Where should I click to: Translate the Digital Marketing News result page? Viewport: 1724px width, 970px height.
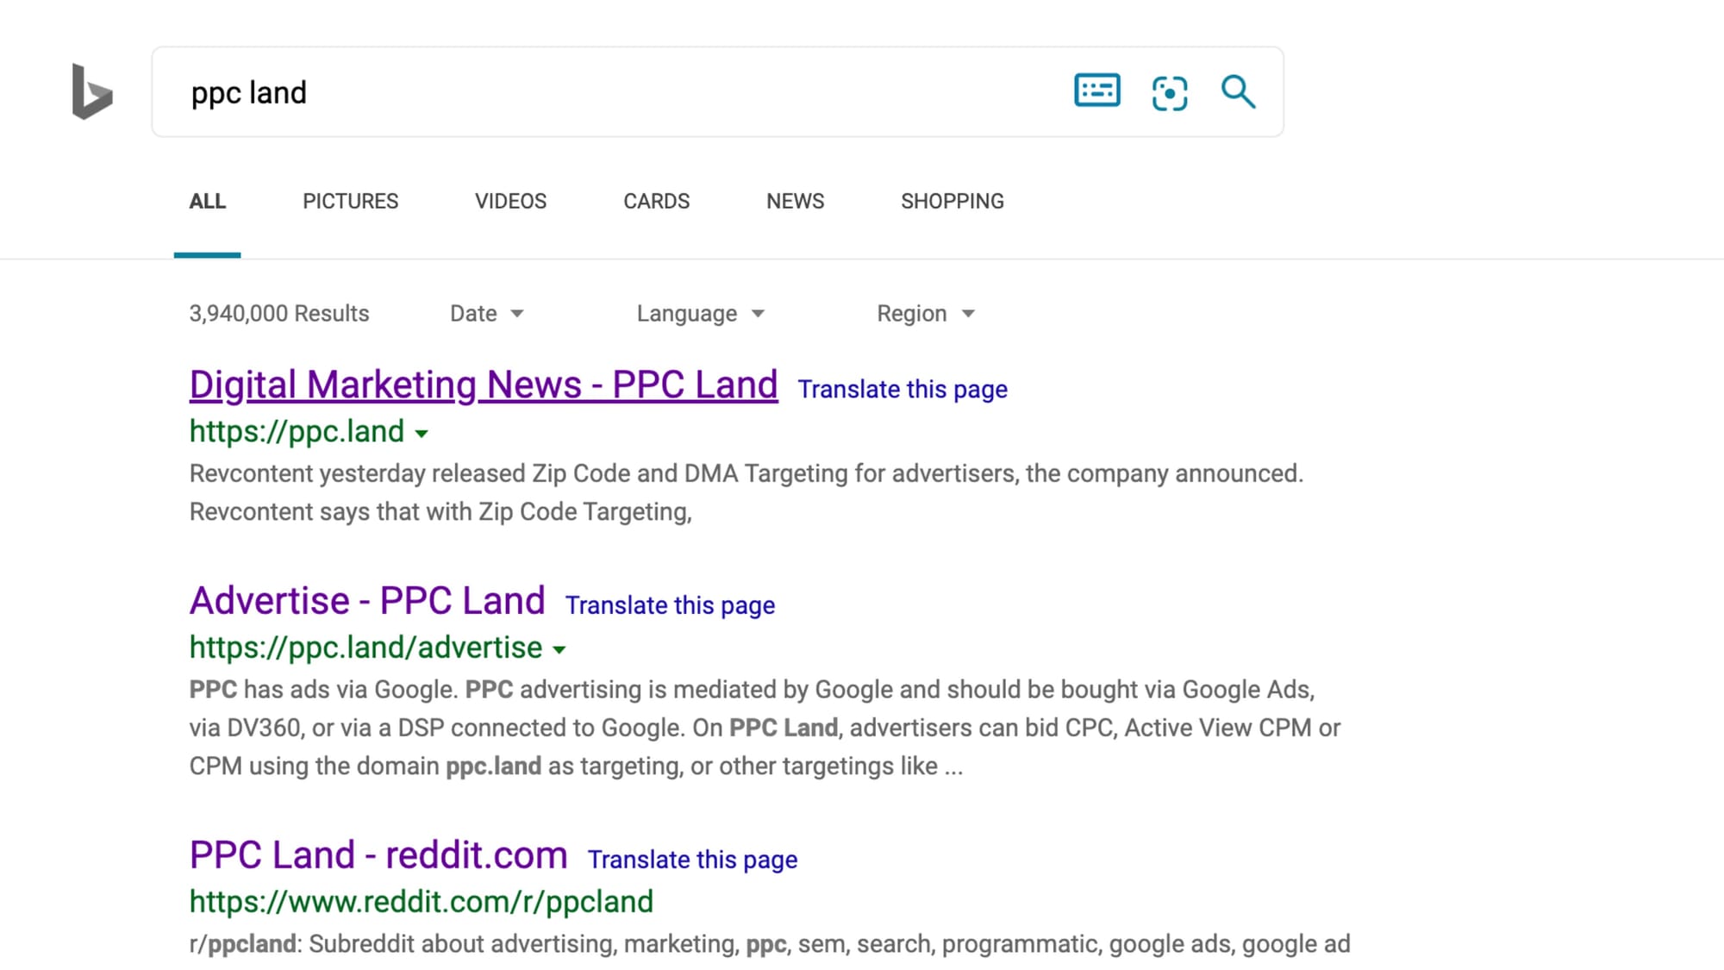point(903,389)
